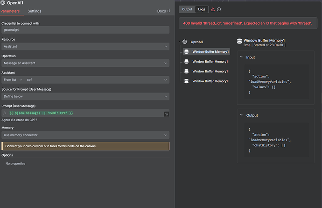
Task: Click database icon of first Window Buffer Memory1
Action: (x=187, y=51)
